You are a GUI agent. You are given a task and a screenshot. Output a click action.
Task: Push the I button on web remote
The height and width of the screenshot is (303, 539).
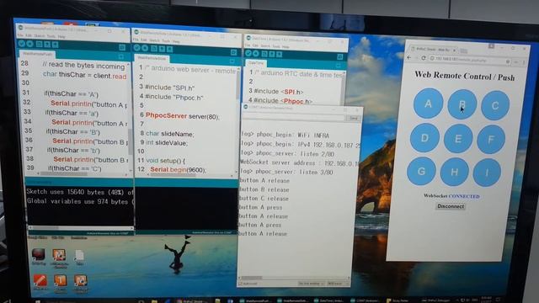tap(487, 172)
